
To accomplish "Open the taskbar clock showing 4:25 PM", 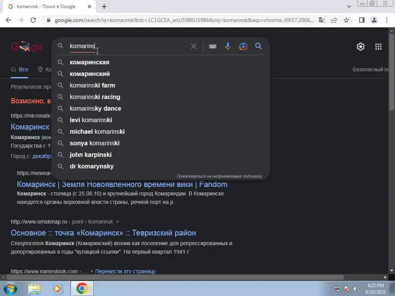I will pos(375,289).
